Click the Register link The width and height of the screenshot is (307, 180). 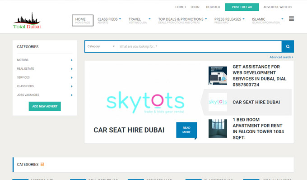coord(213,7)
